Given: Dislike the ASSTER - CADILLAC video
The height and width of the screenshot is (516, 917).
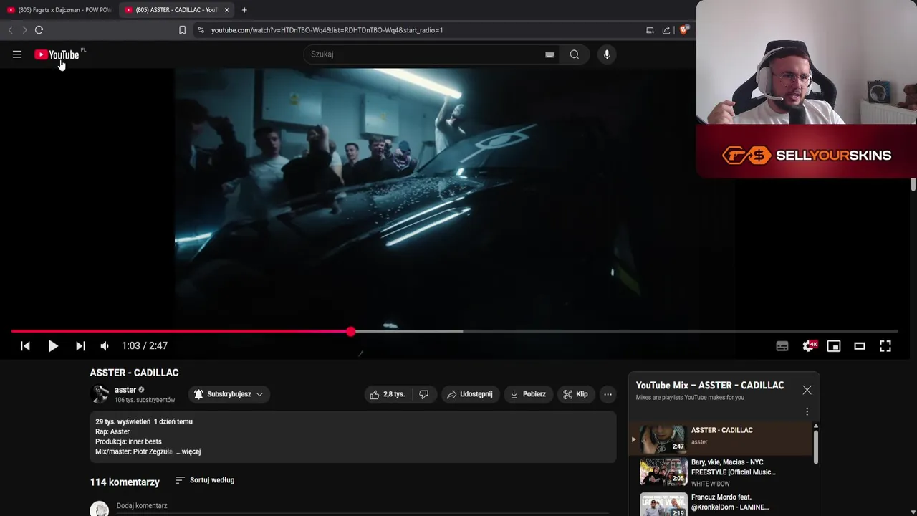Looking at the screenshot, I should coord(423,394).
